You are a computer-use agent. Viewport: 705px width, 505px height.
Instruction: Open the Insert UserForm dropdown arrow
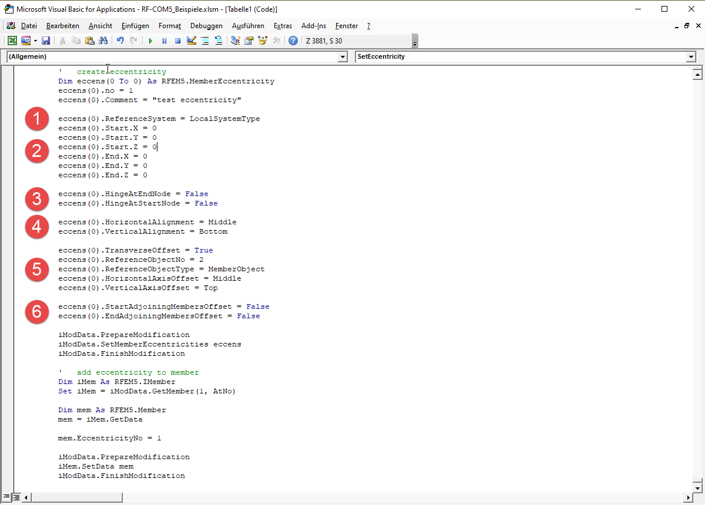35,41
